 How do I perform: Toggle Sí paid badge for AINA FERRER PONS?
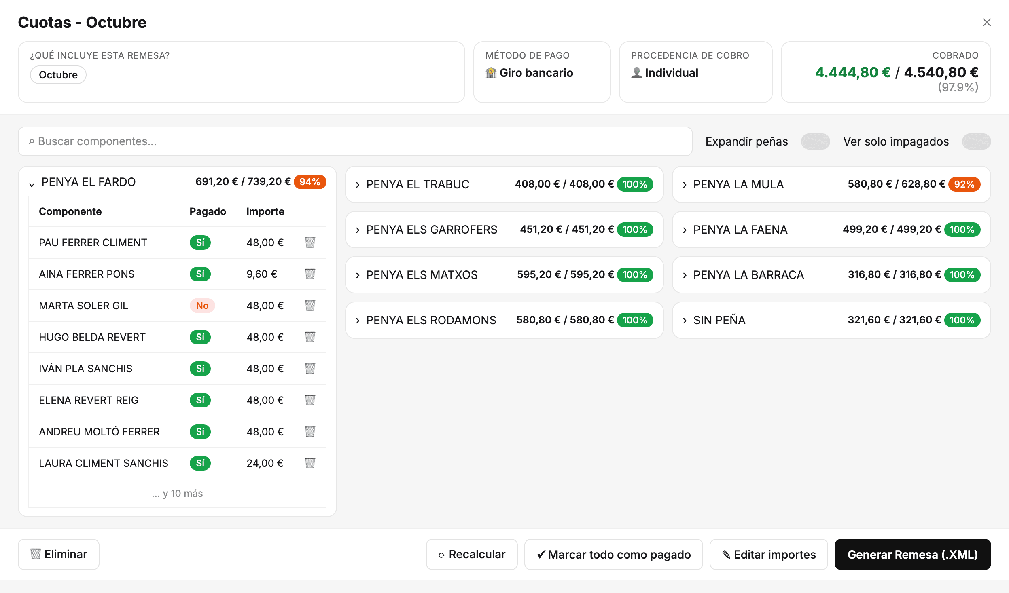point(200,274)
